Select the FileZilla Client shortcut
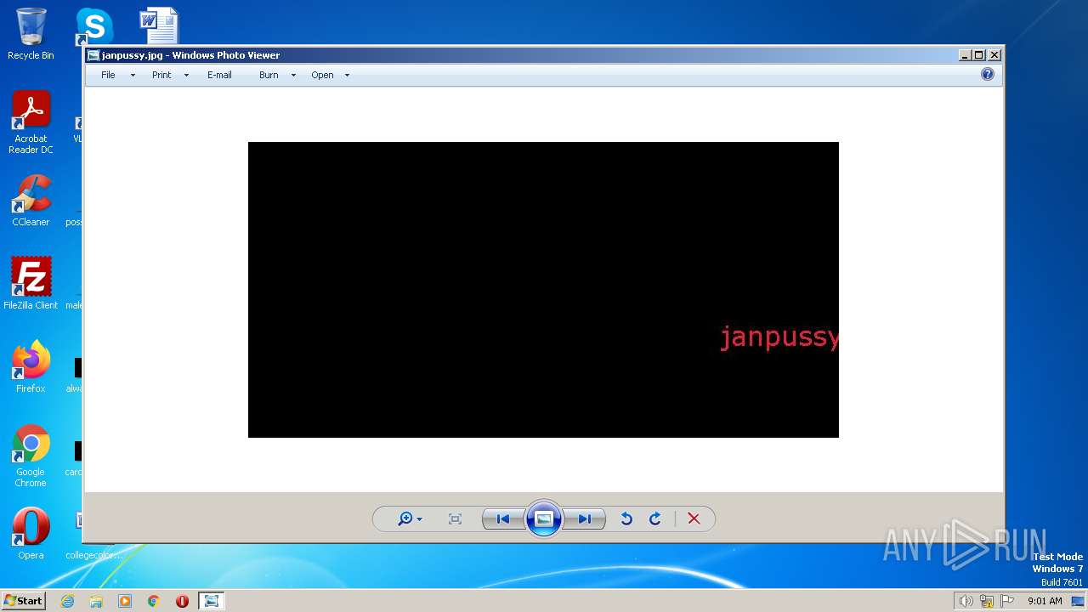 [31, 283]
